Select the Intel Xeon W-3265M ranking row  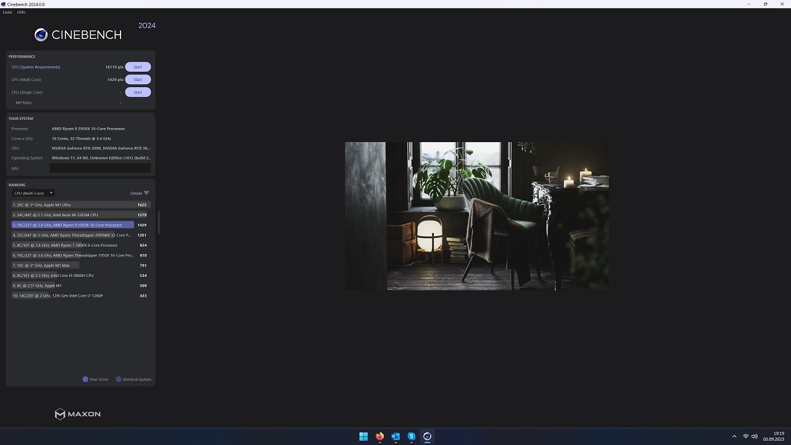81,214
